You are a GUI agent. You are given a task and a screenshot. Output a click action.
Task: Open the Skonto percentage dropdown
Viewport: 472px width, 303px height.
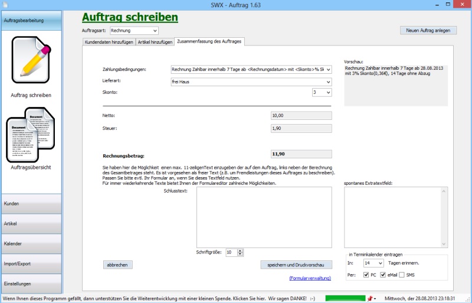pos(327,93)
